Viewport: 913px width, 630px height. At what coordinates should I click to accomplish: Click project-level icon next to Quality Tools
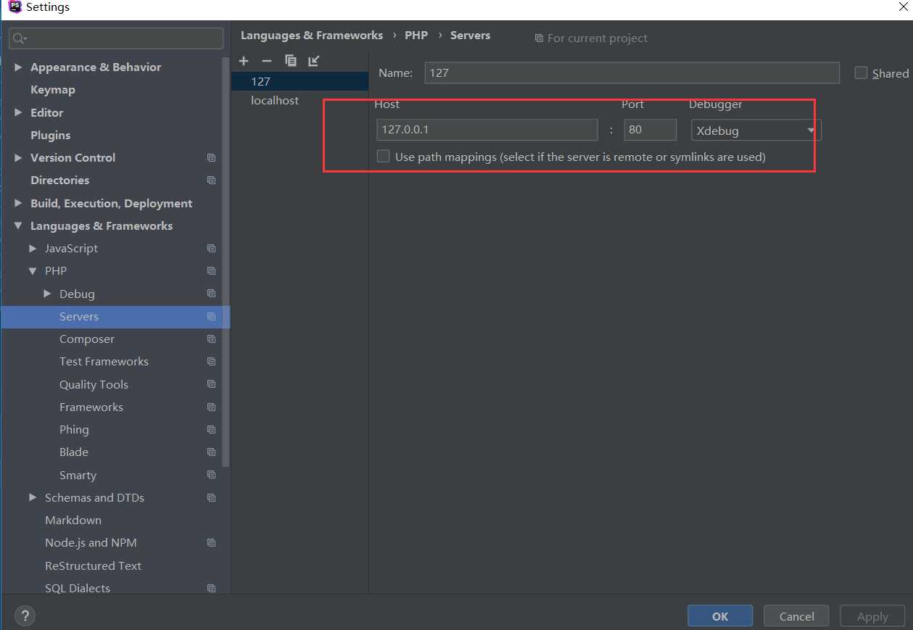(211, 384)
